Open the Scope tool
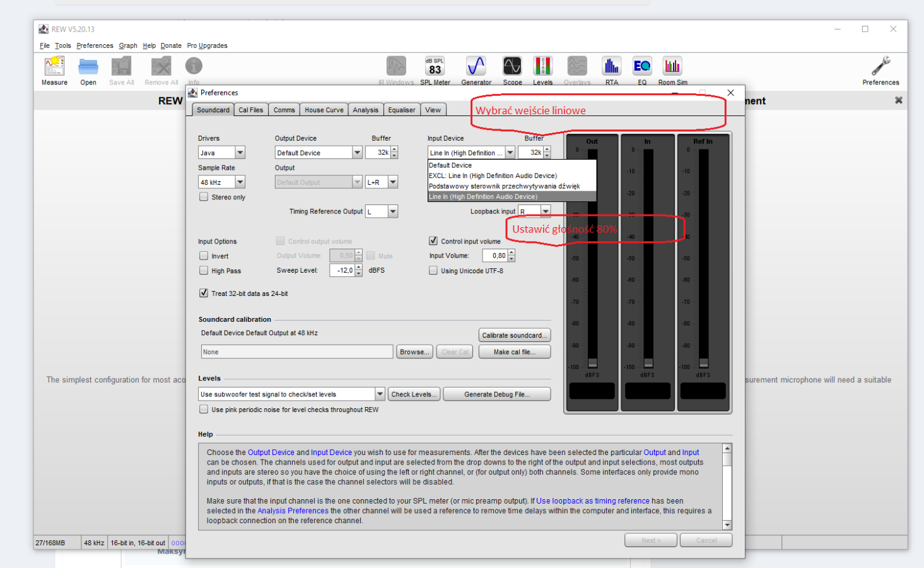This screenshot has width=924, height=568. pyautogui.click(x=512, y=70)
